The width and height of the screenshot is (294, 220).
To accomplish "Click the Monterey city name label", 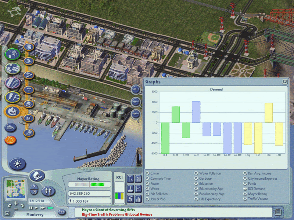I will point(35,214).
